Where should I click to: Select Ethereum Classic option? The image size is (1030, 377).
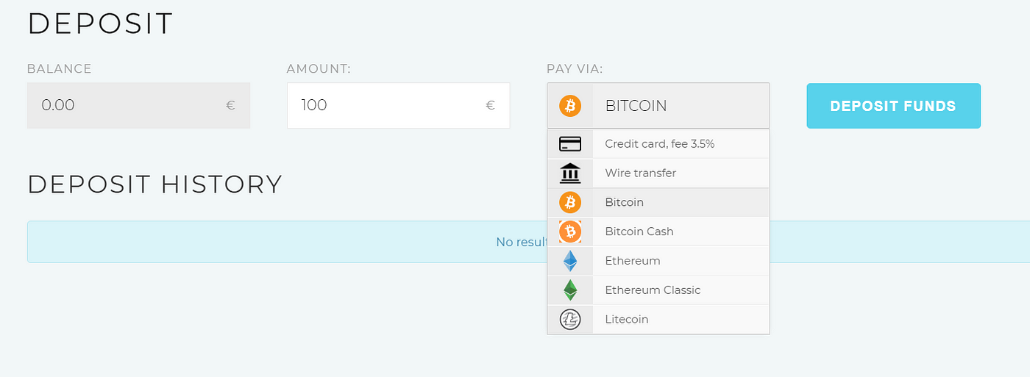658,290
